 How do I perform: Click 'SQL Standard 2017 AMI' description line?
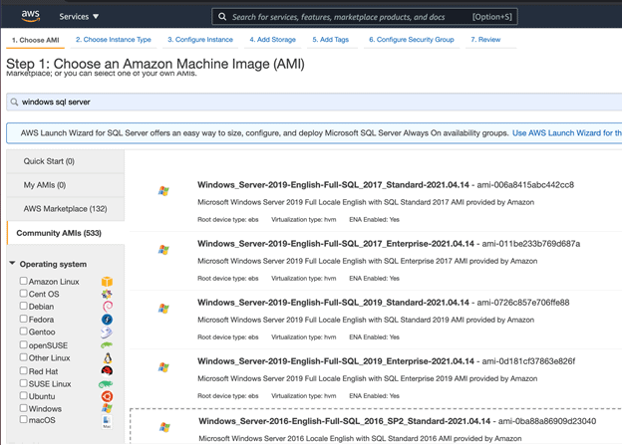366,202
